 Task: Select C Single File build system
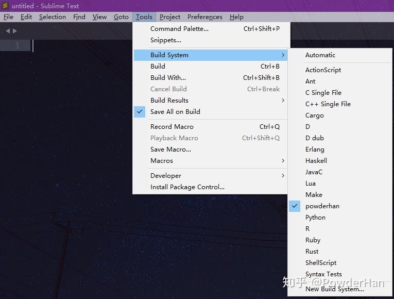[340, 93]
